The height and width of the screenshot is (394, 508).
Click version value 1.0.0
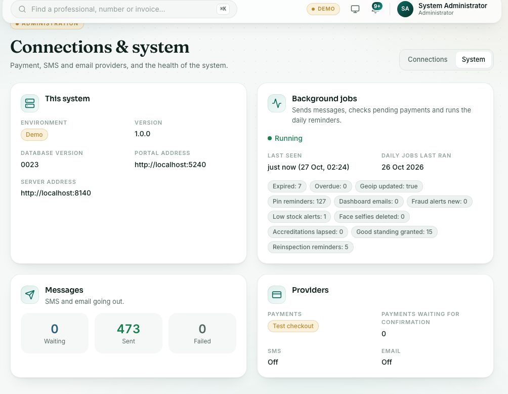(x=142, y=134)
